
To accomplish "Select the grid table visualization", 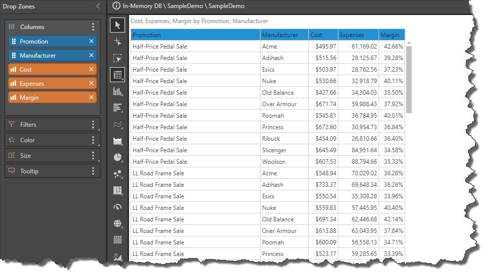I will coord(117,75).
